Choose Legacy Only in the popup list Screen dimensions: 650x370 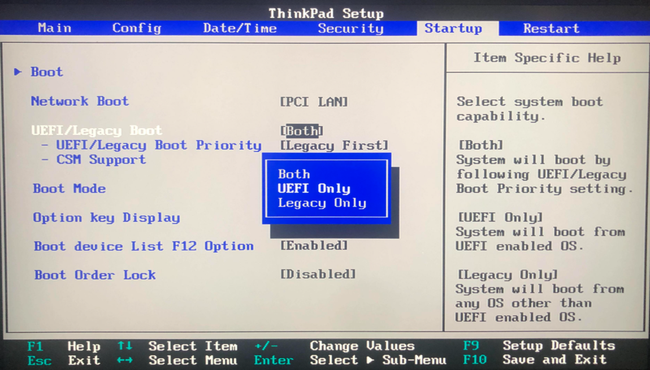pos(322,203)
